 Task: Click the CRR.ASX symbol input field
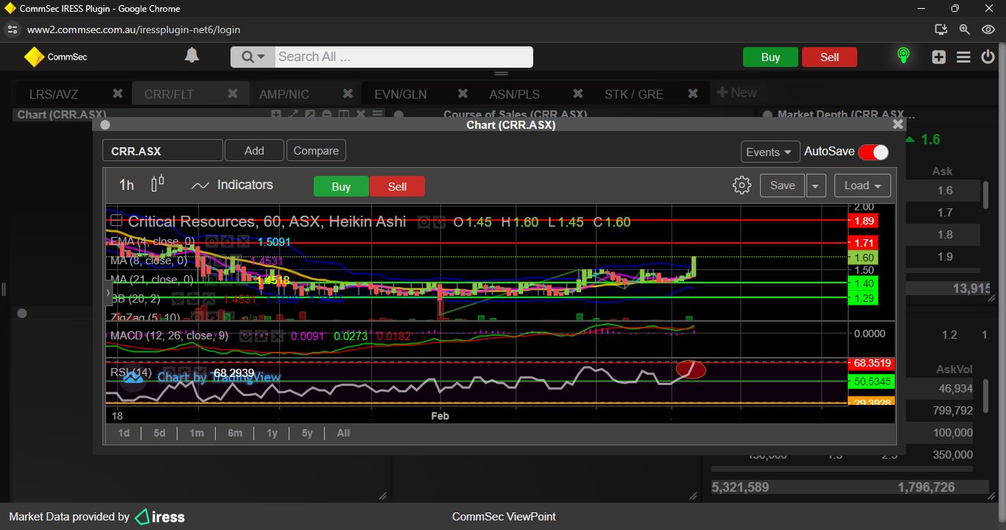[163, 151]
